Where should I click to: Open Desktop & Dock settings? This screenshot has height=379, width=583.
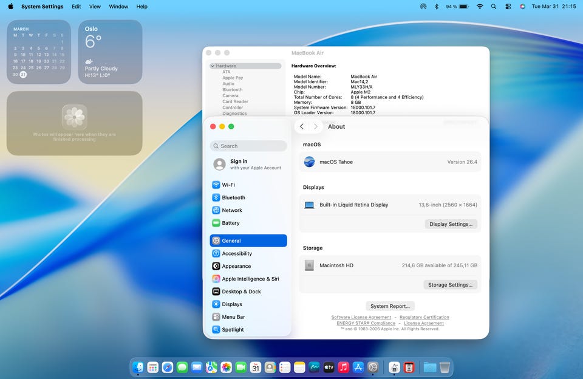click(x=240, y=292)
